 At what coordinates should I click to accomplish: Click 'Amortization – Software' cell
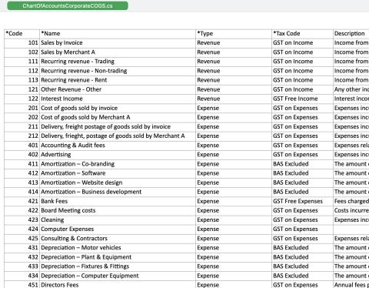[118, 173]
